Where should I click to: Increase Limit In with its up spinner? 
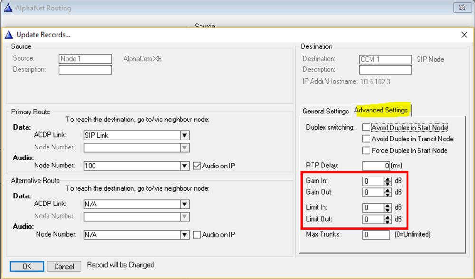[388, 206]
